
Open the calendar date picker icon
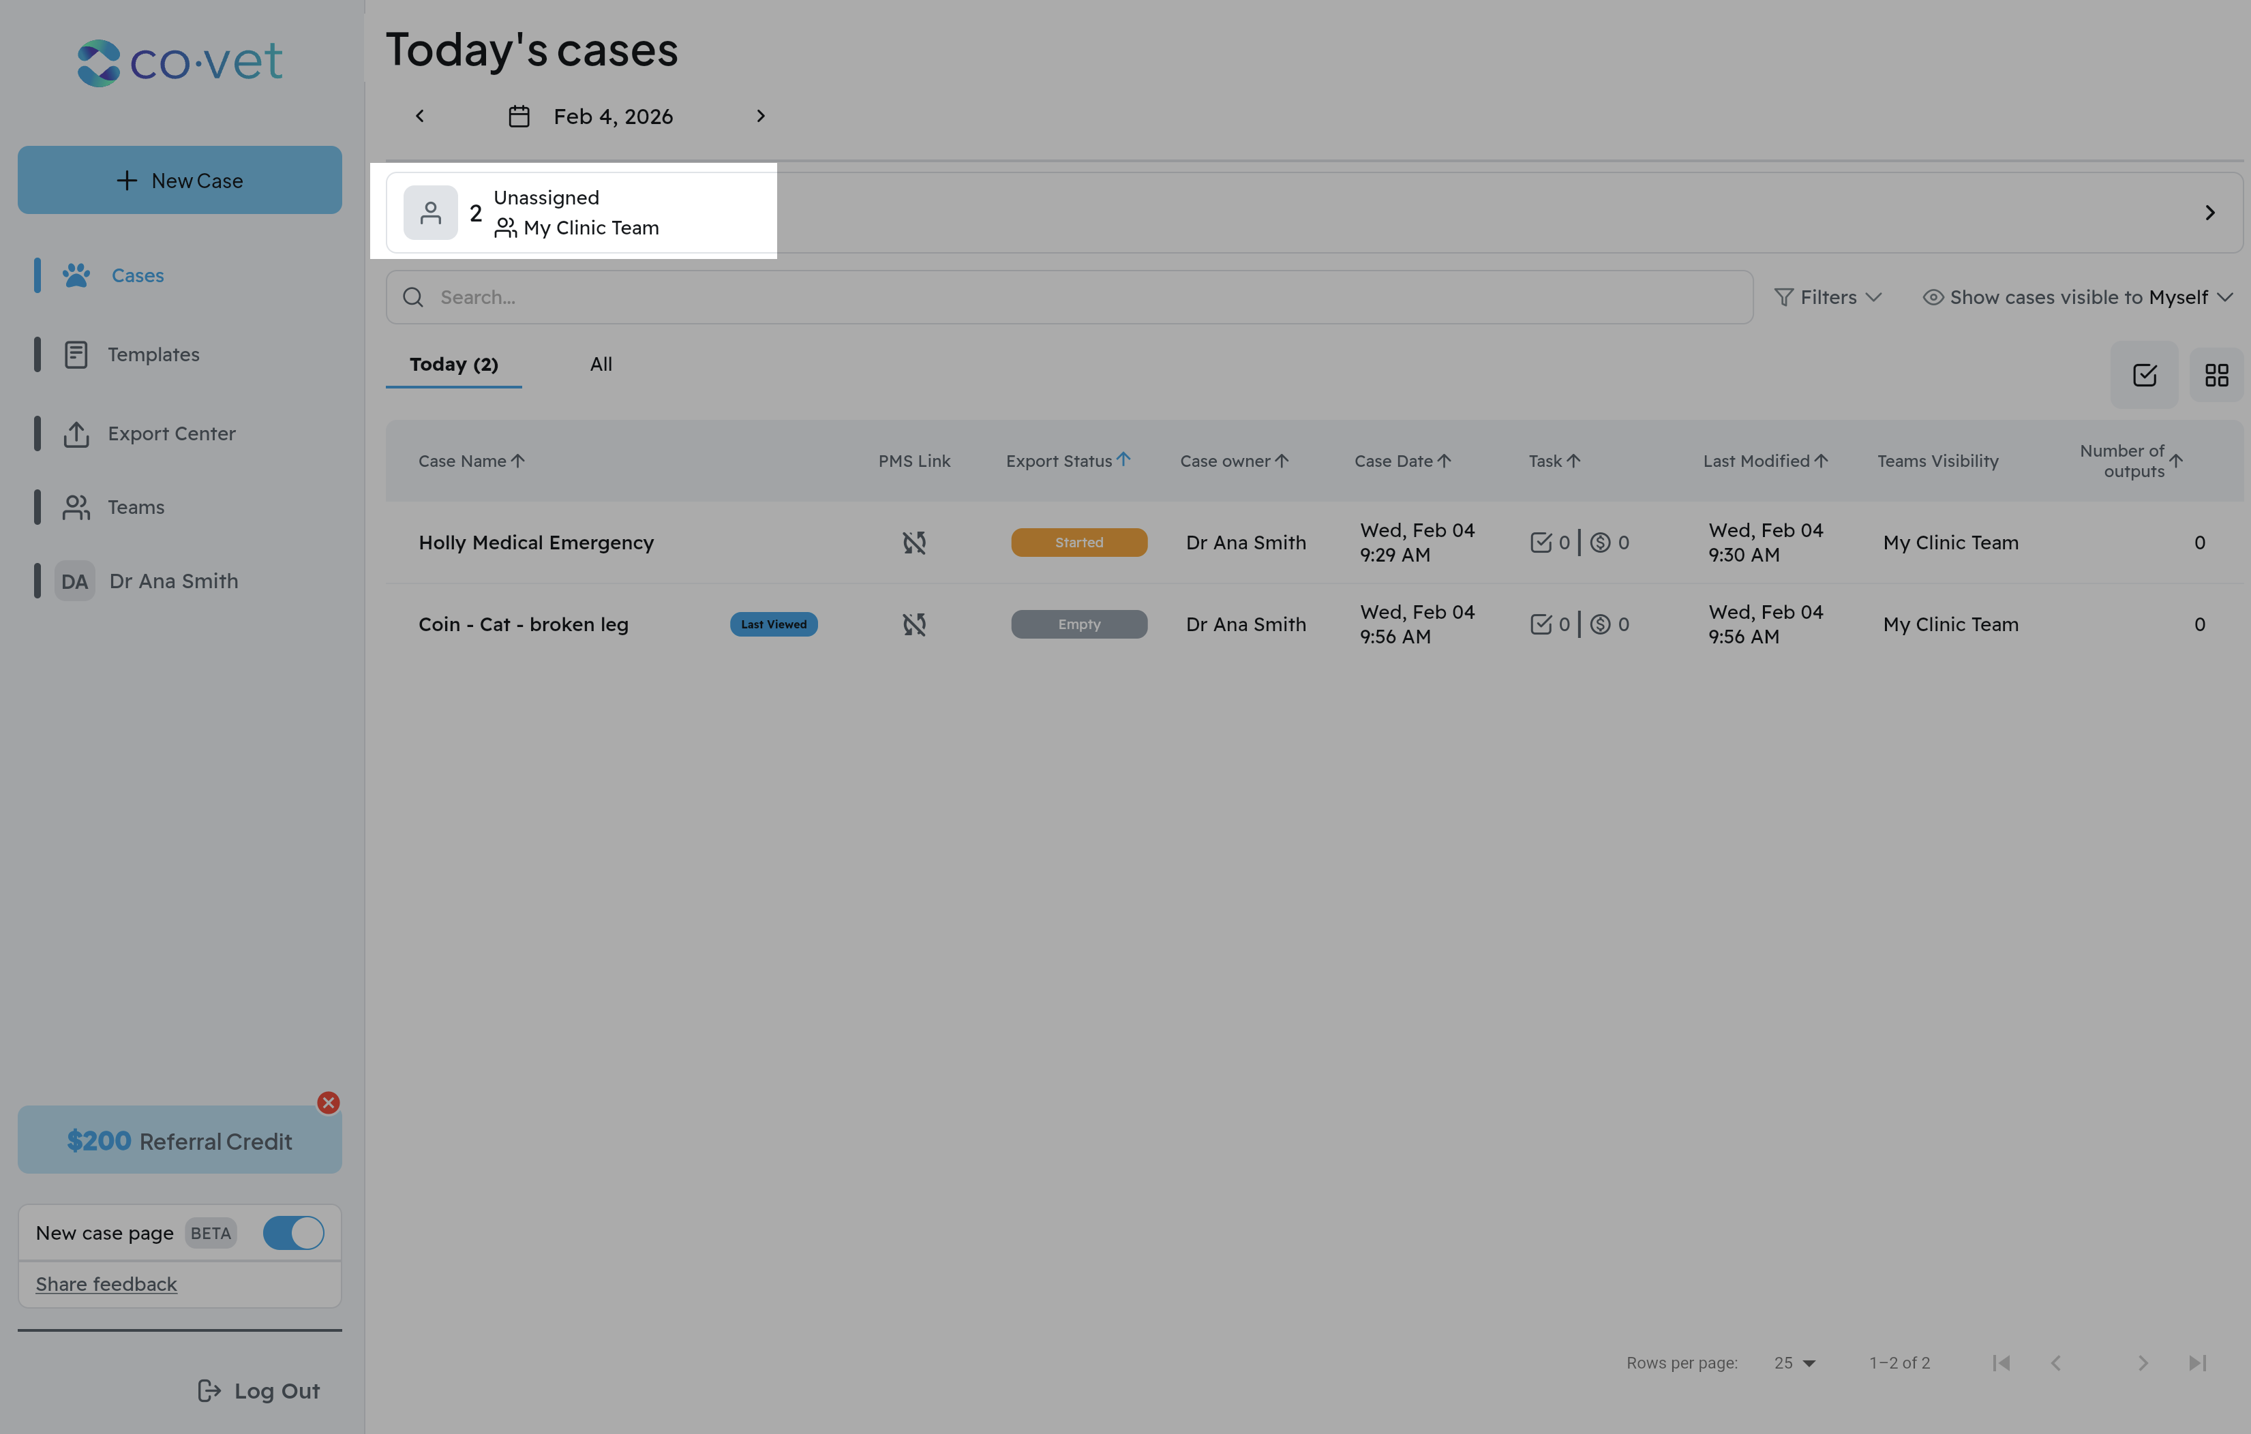point(519,116)
